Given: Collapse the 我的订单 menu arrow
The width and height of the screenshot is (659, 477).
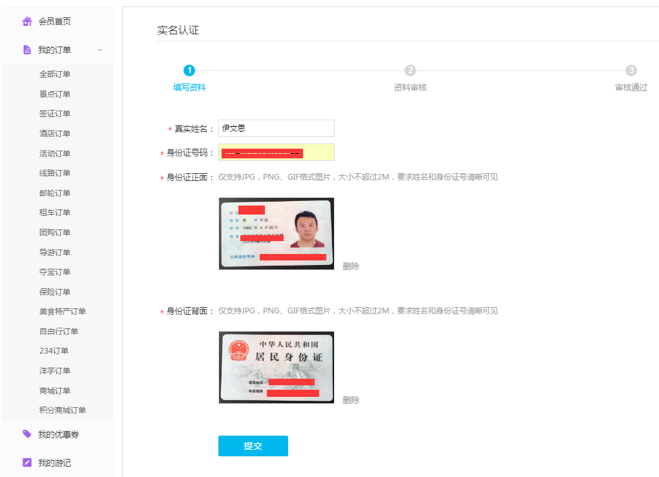Looking at the screenshot, I should tap(100, 50).
